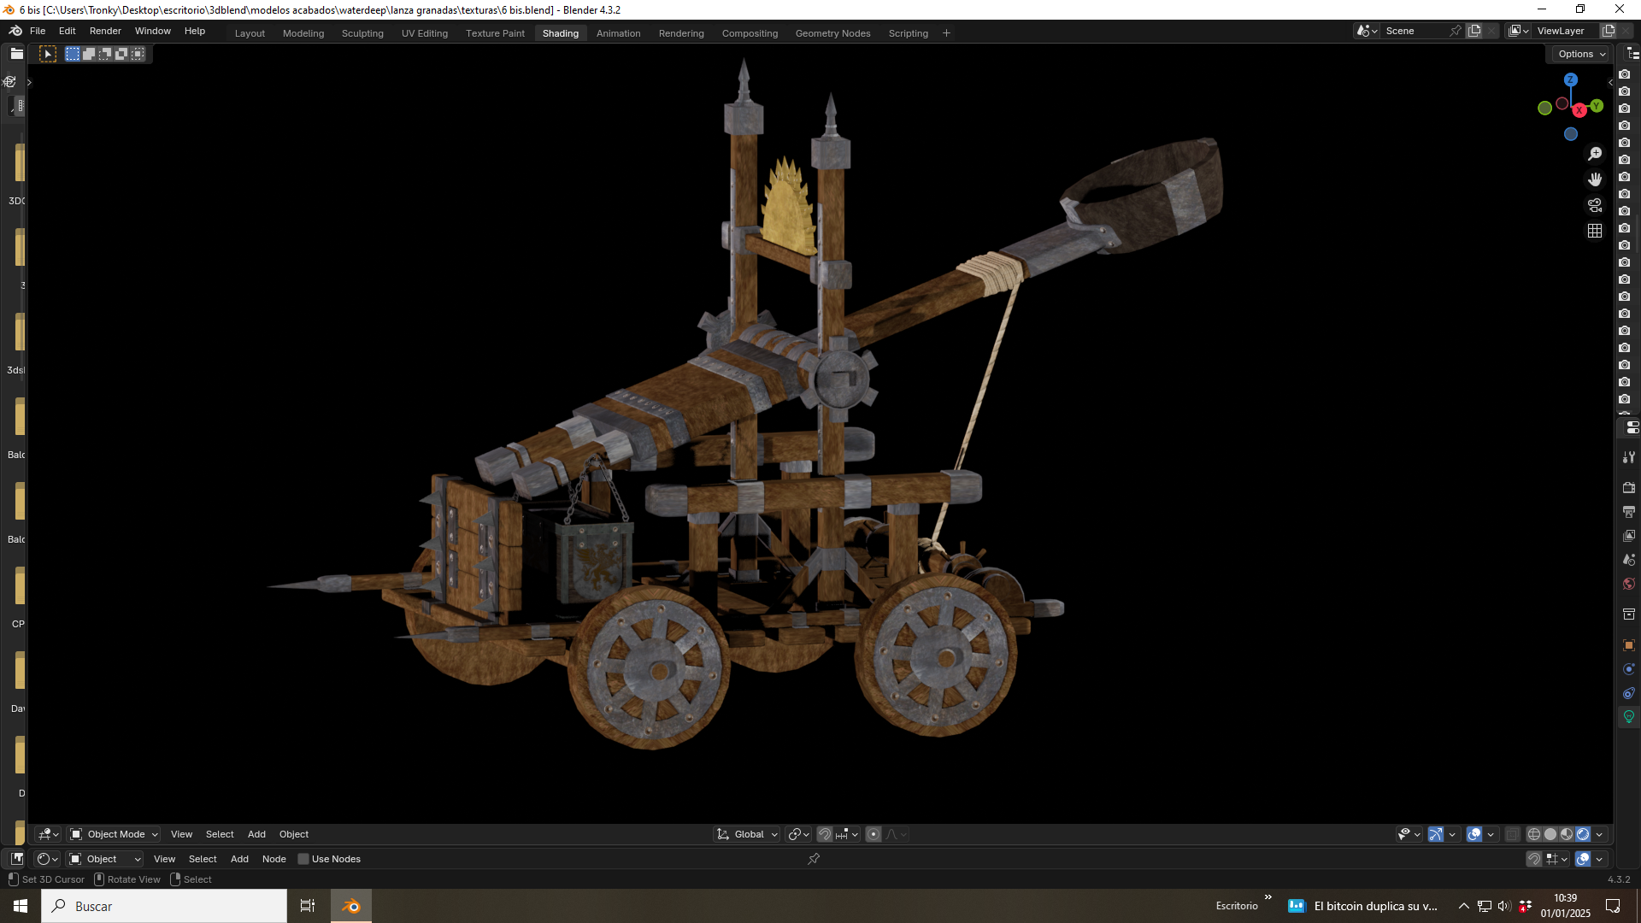Toggle camera view icon in viewport
This screenshot has height=923, width=1641.
pos(1595,205)
